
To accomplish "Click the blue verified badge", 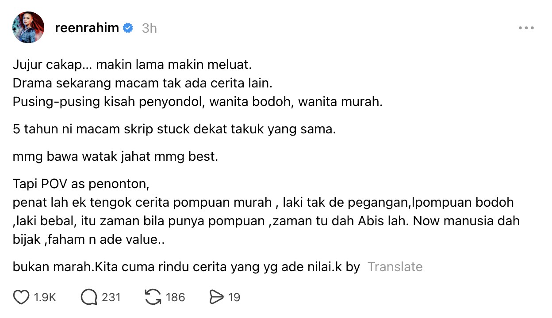I will point(128,28).
